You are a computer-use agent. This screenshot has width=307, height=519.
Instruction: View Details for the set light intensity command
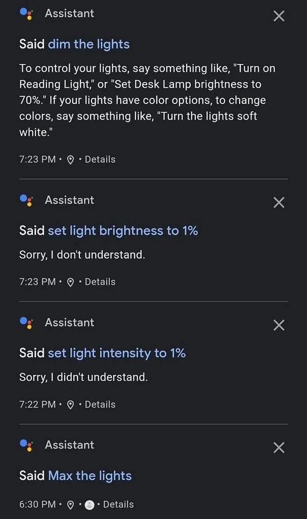(x=100, y=404)
